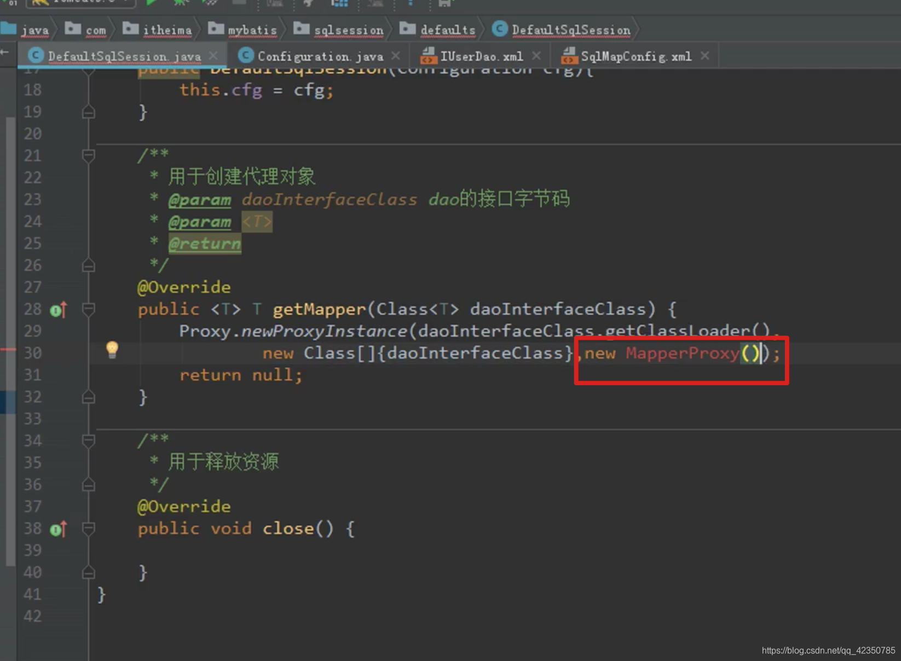The height and width of the screenshot is (661, 901).
Task: Click the XML file icon on SqlMapConfig.xml tab
Action: 569,55
